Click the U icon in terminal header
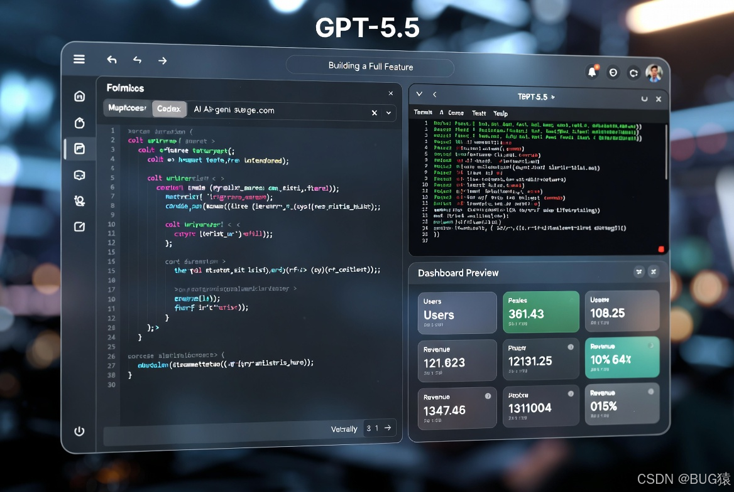 [x=645, y=99]
